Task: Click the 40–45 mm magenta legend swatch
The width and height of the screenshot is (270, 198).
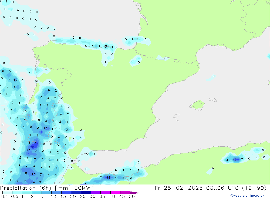Action: tap(115, 193)
